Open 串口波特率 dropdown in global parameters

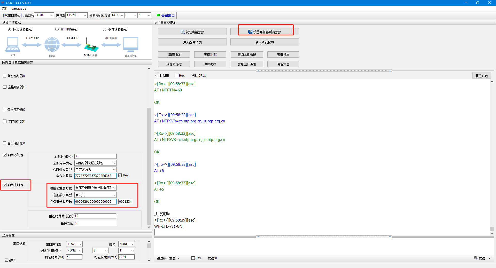coord(74,244)
